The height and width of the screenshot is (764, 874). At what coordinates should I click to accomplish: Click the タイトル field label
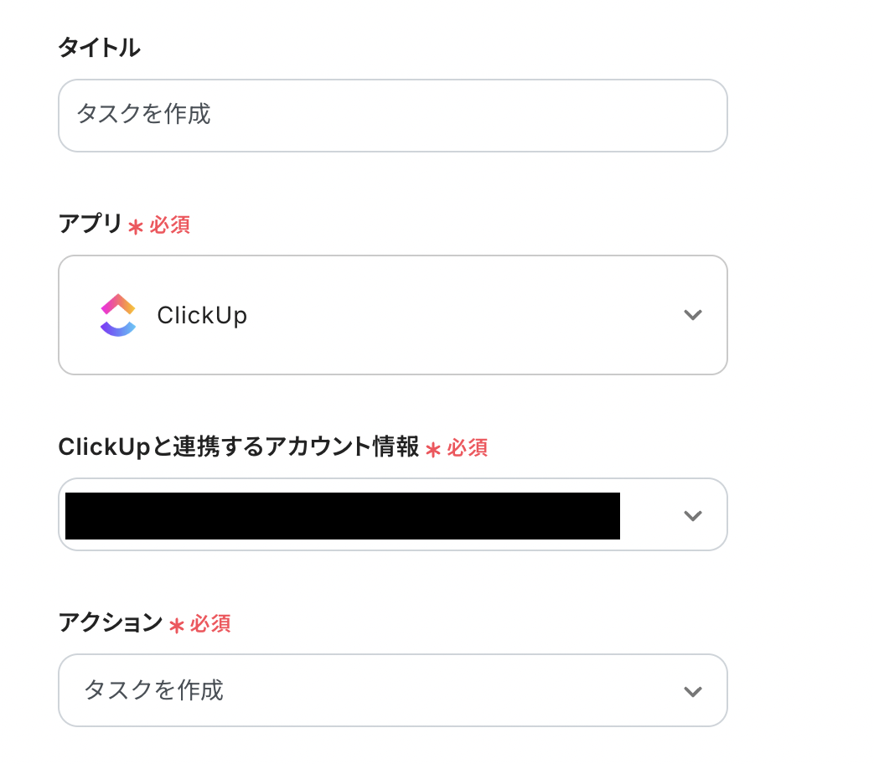point(99,49)
